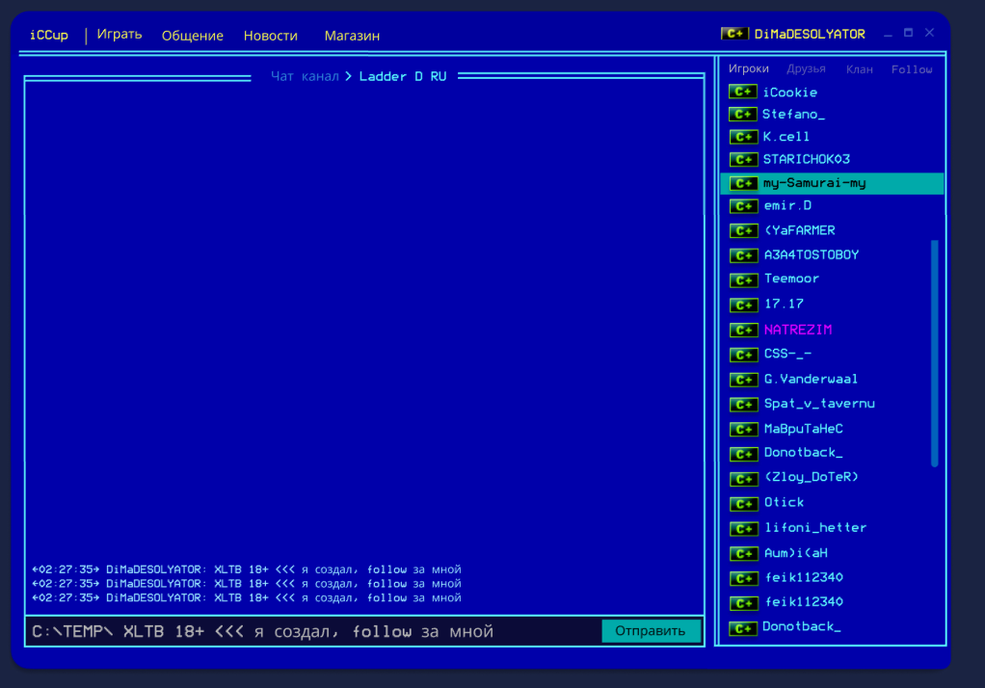
Task: Open the iCCup logo menu
Action: click(49, 36)
